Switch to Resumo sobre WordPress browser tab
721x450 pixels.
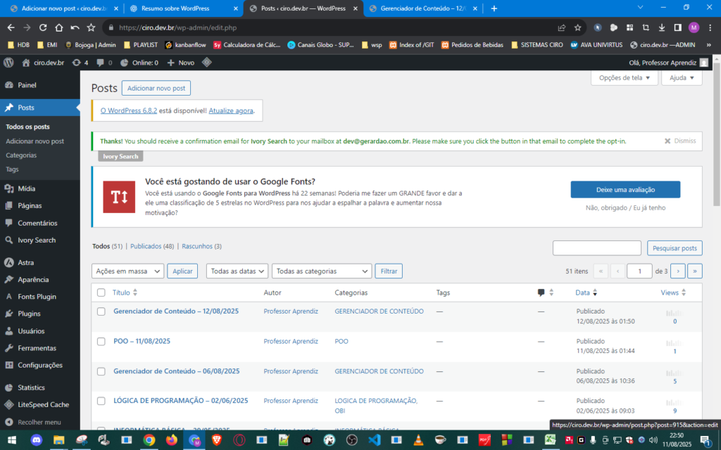point(182,8)
